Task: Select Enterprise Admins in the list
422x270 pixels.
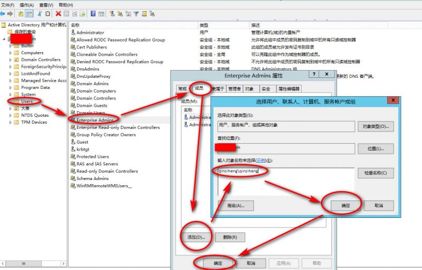Action: pos(95,120)
